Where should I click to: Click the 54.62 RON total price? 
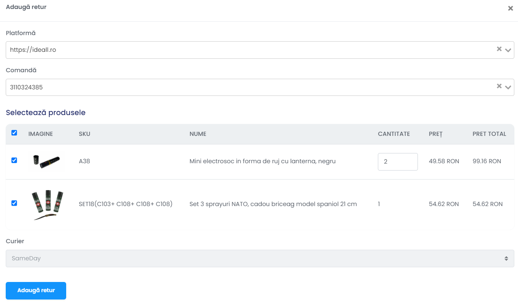pyautogui.click(x=488, y=204)
